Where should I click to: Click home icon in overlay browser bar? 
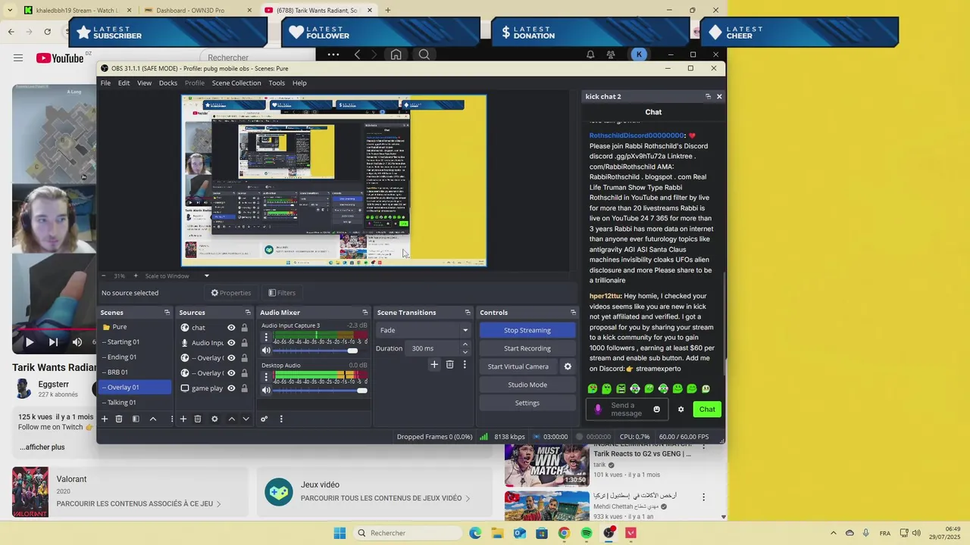(x=396, y=54)
